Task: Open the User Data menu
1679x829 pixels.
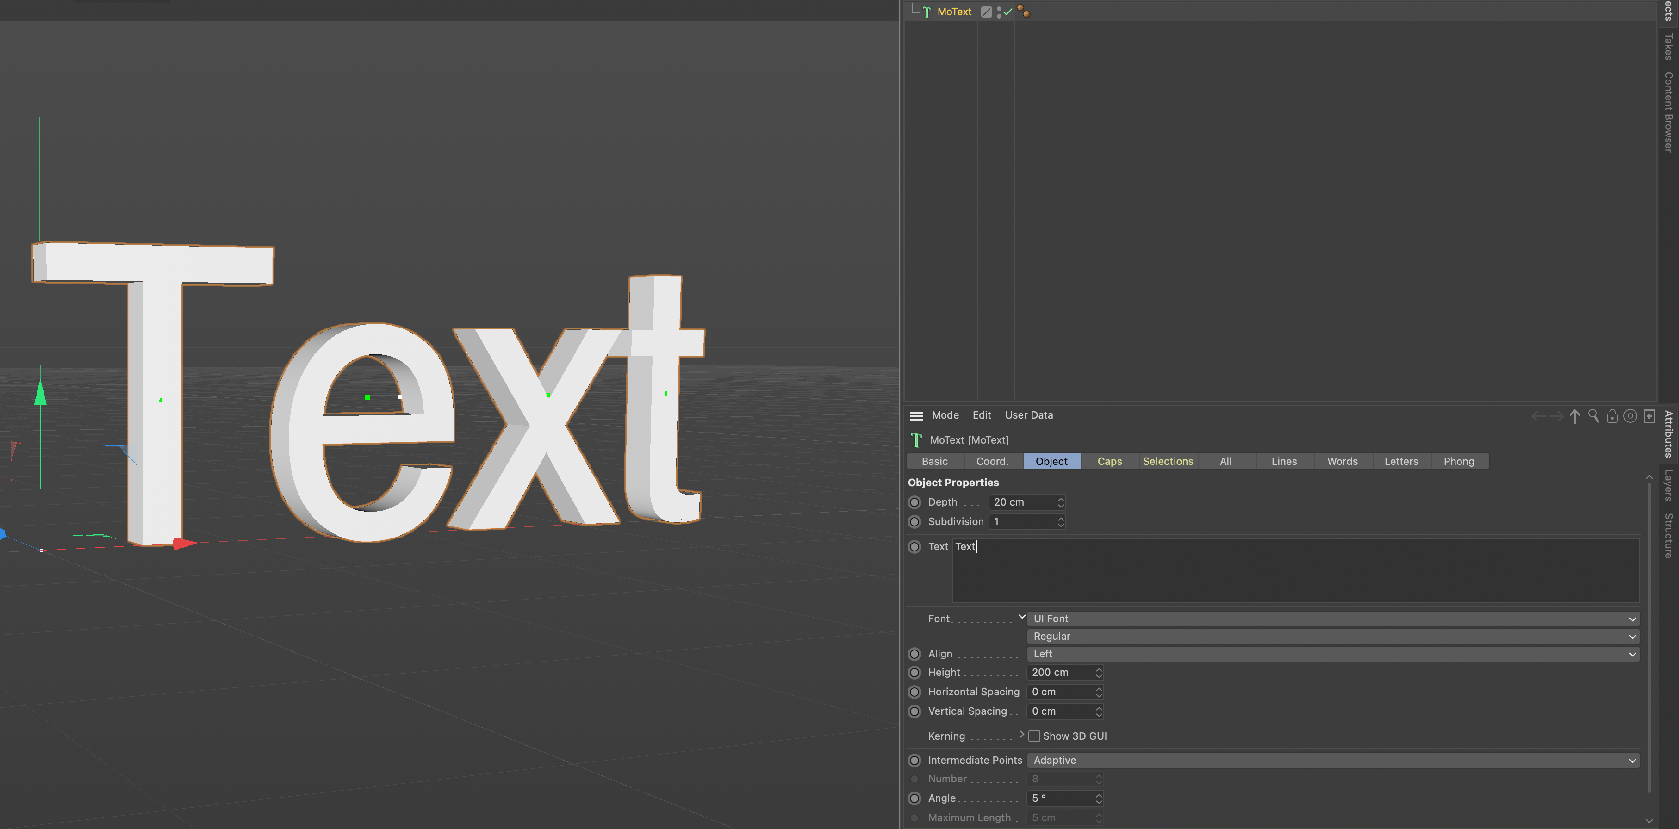Action: click(1028, 415)
